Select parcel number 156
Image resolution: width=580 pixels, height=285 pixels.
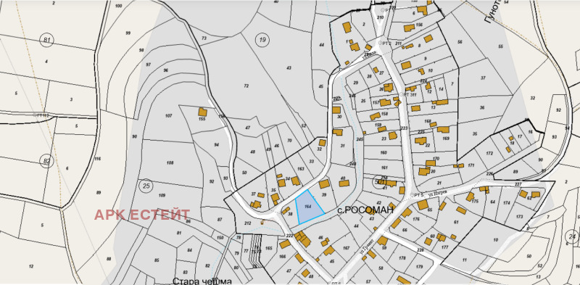tap(419, 25)
